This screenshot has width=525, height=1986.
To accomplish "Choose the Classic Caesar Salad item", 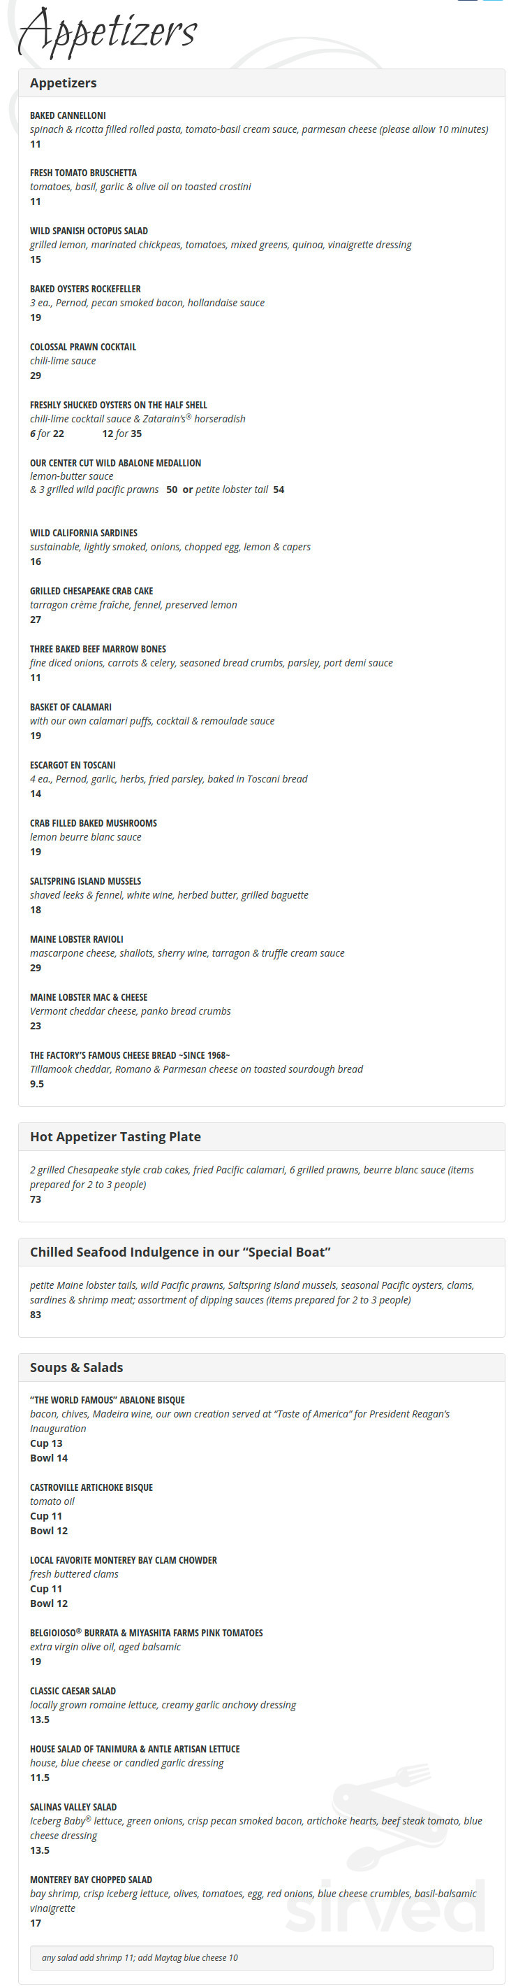I will tap(73, 1691).
